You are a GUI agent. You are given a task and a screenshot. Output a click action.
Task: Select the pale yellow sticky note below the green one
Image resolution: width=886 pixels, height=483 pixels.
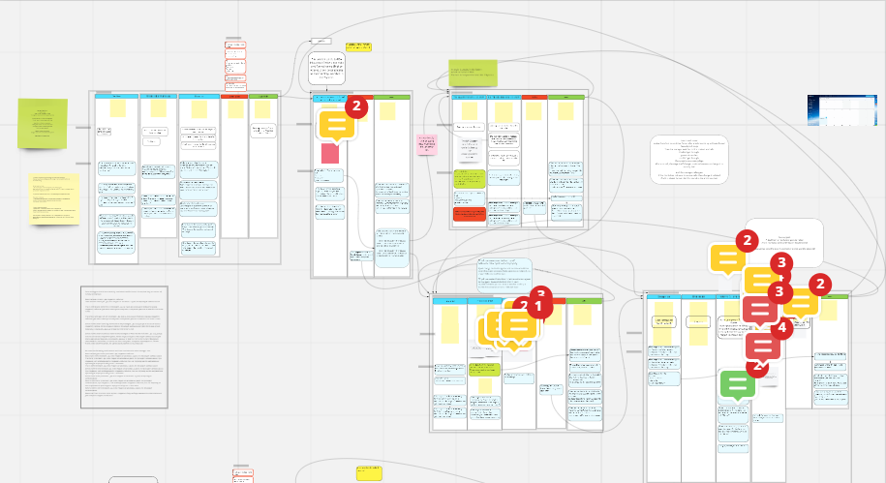[53, 198]
